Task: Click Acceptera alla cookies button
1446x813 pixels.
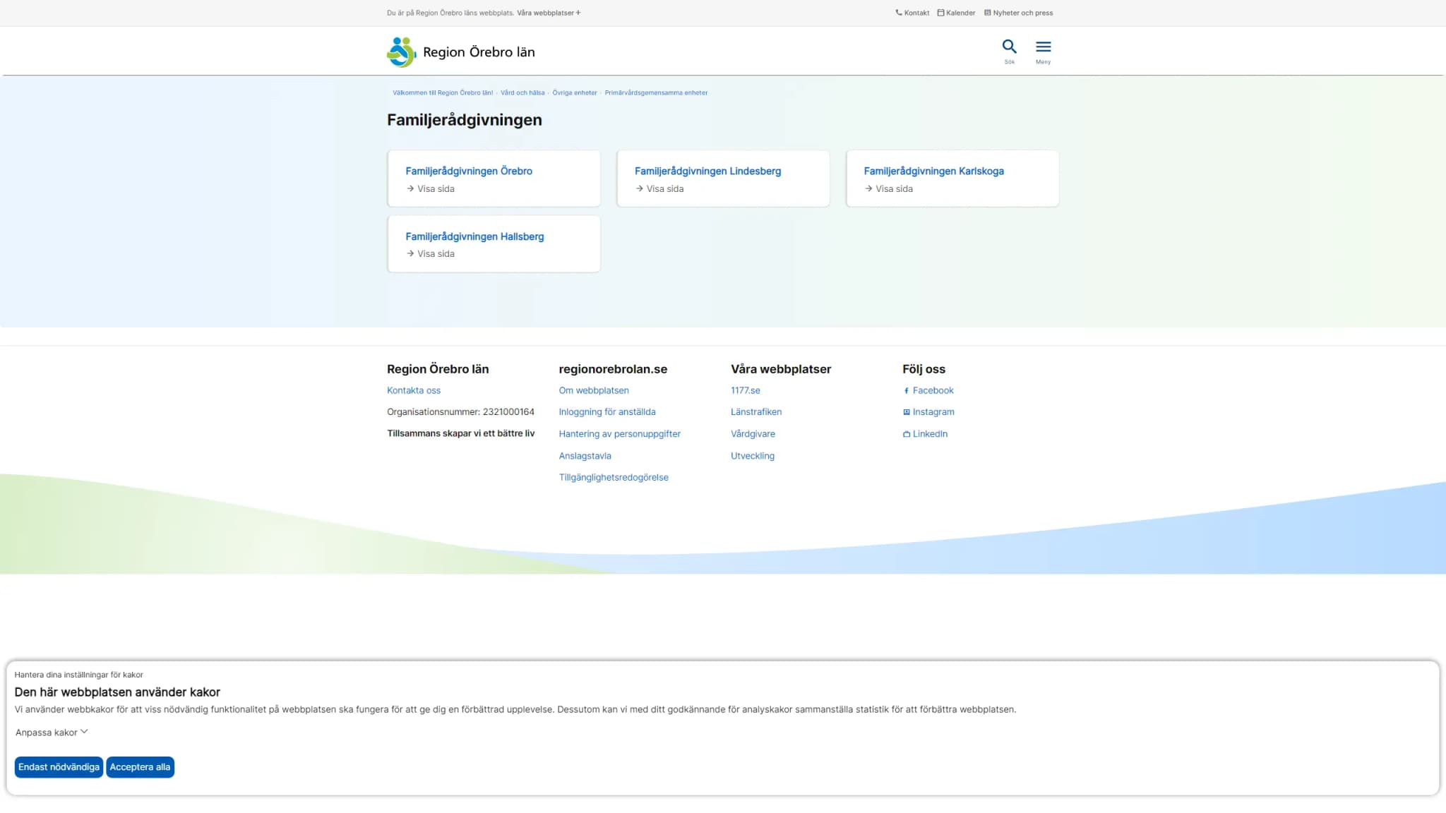Action: (140, 767)
